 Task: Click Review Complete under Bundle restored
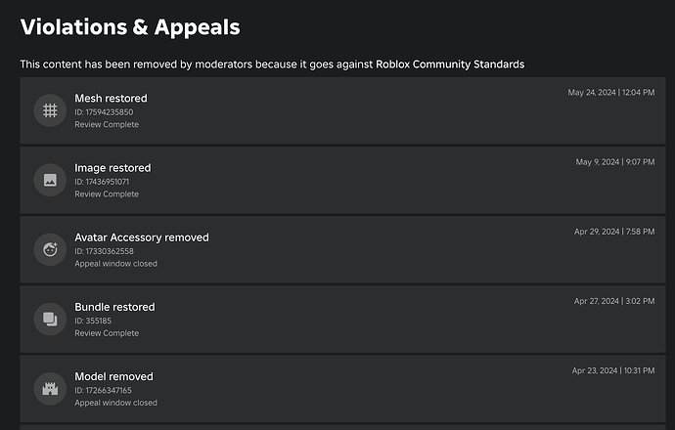107,333
